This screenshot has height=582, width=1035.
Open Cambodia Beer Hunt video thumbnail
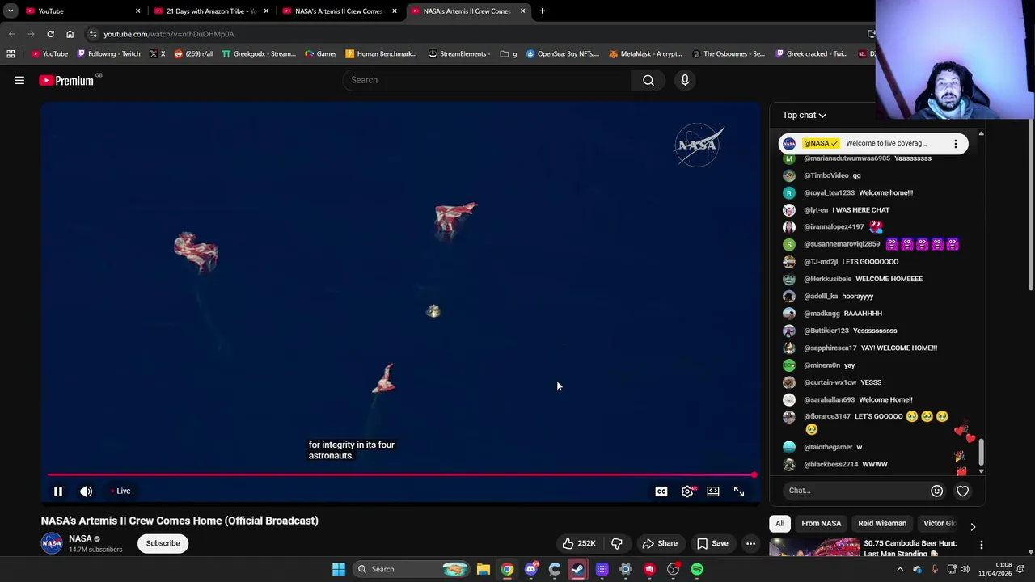(813, 548)
